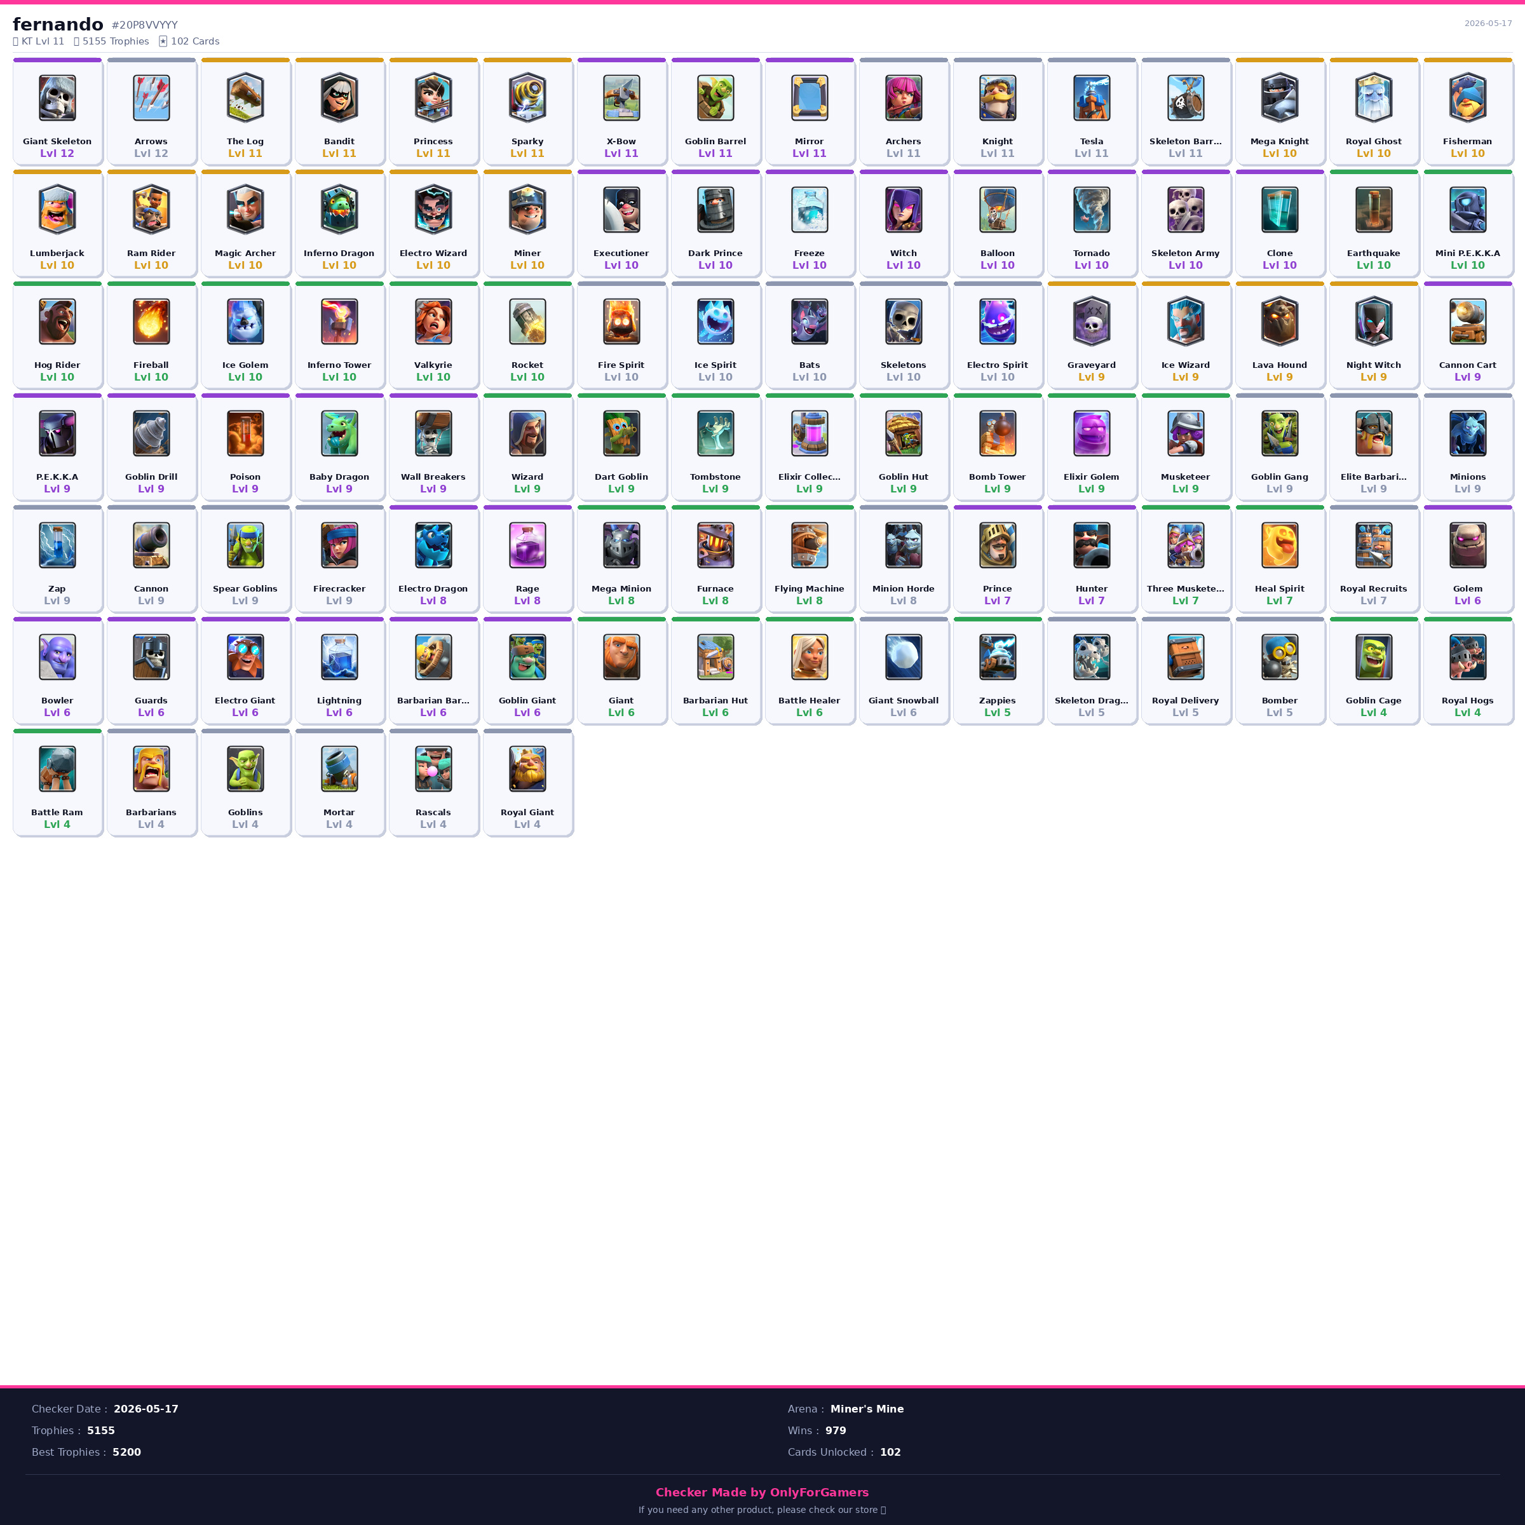Select the Lava Hound card portrait

coord(1280,322)
